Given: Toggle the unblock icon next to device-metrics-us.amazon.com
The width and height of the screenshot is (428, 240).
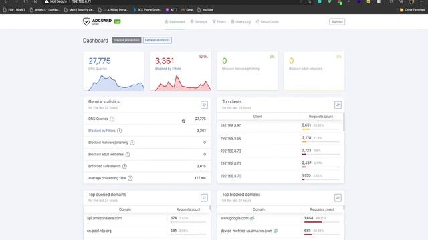Looking at the screenshot, I should coord(276,231).
